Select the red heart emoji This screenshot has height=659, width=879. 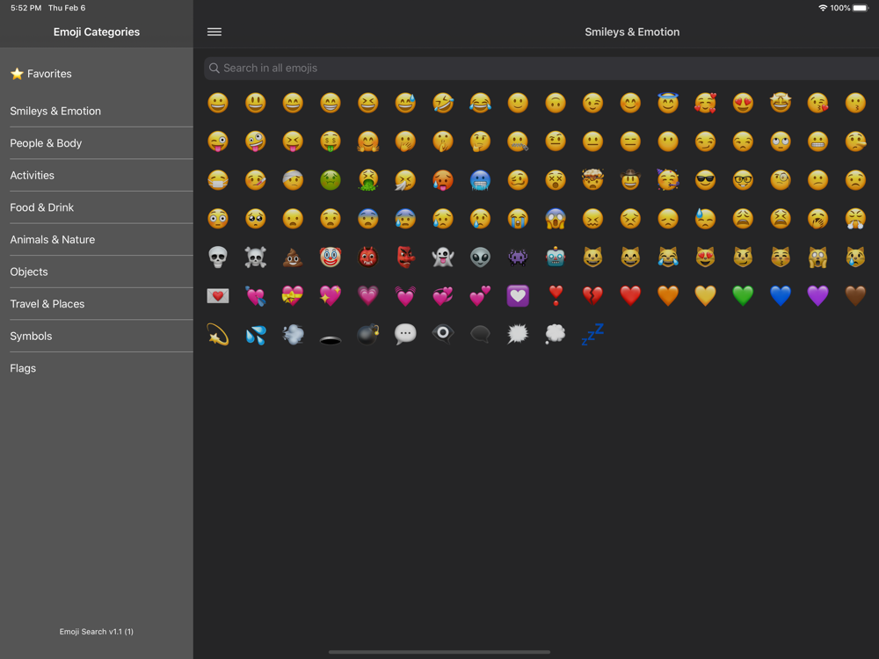tap(630, 295)
